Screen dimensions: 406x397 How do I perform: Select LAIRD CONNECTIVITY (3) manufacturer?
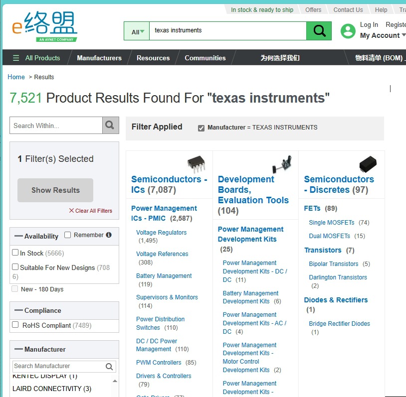[x=52, y=389]
